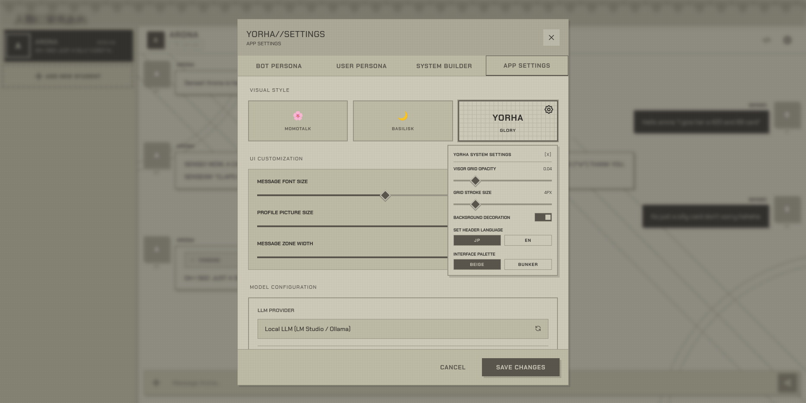Select the Beige interface palette

(x=477, y=264)
